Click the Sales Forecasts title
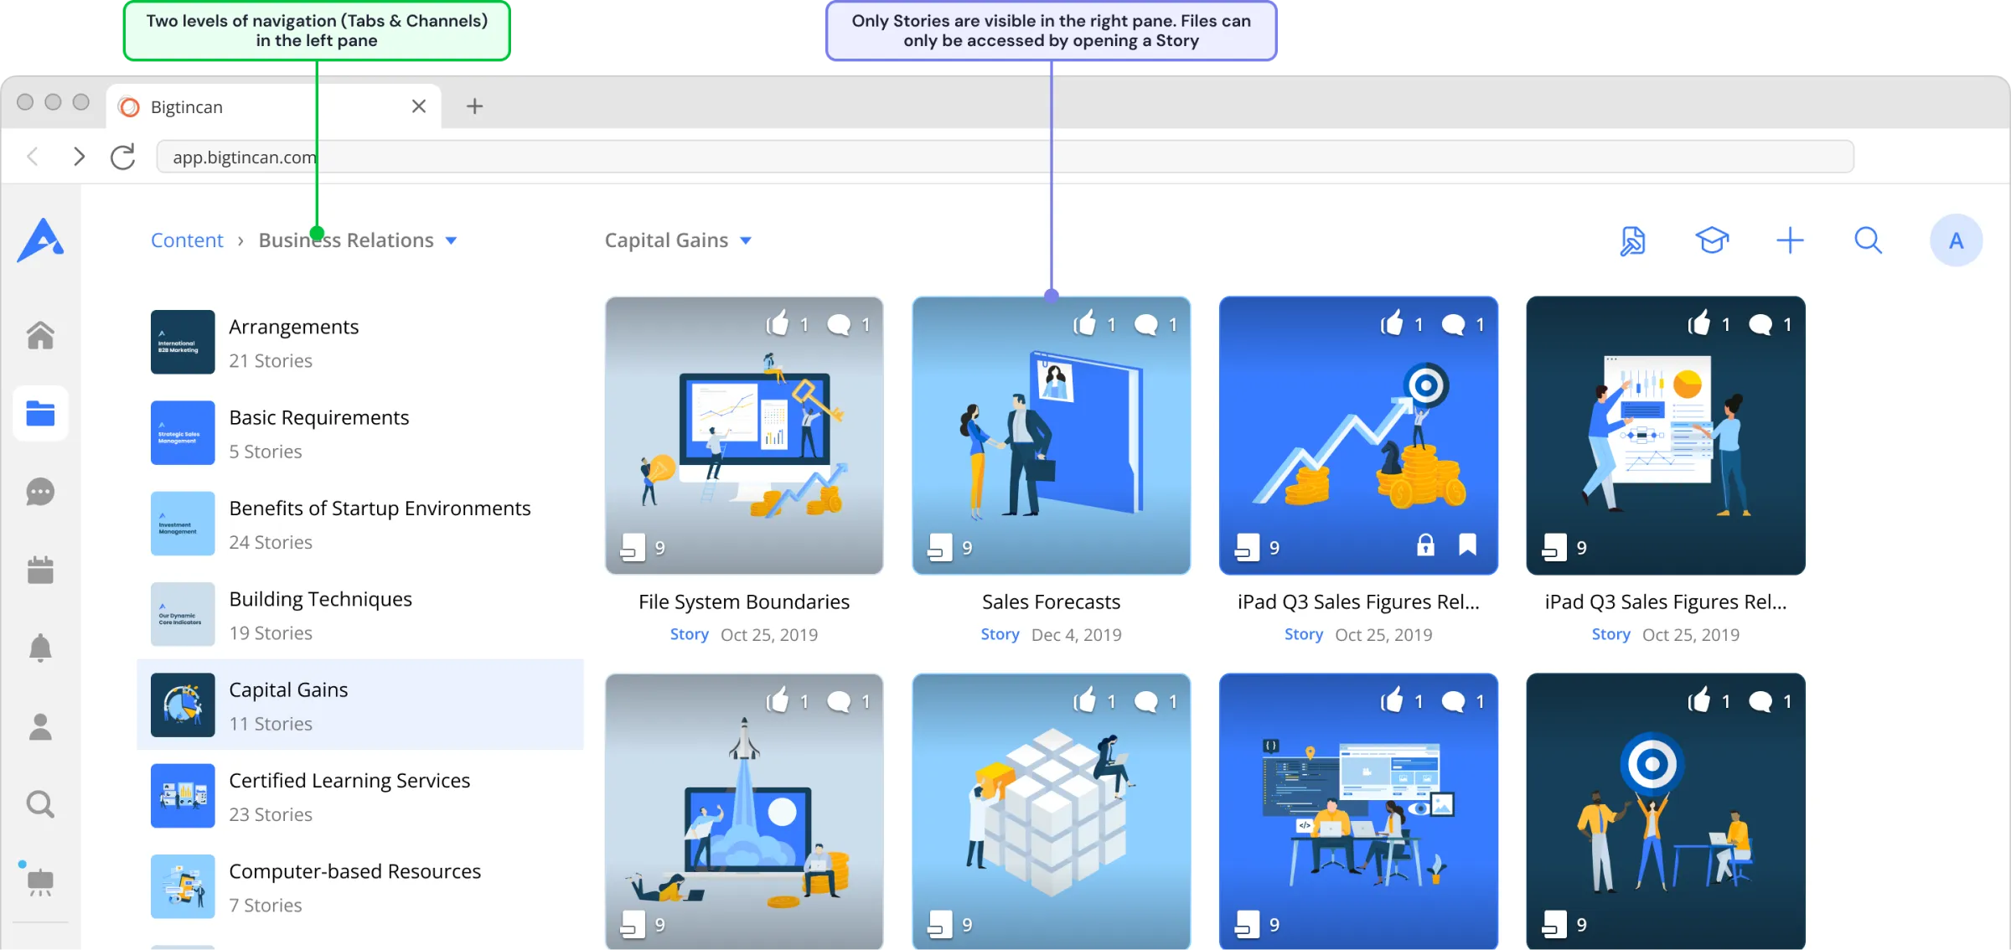This screenshot has width=2011, height=950. (x=1051, y=602)
